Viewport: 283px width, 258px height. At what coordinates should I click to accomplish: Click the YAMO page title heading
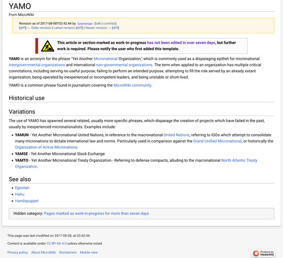coord(20,6)
